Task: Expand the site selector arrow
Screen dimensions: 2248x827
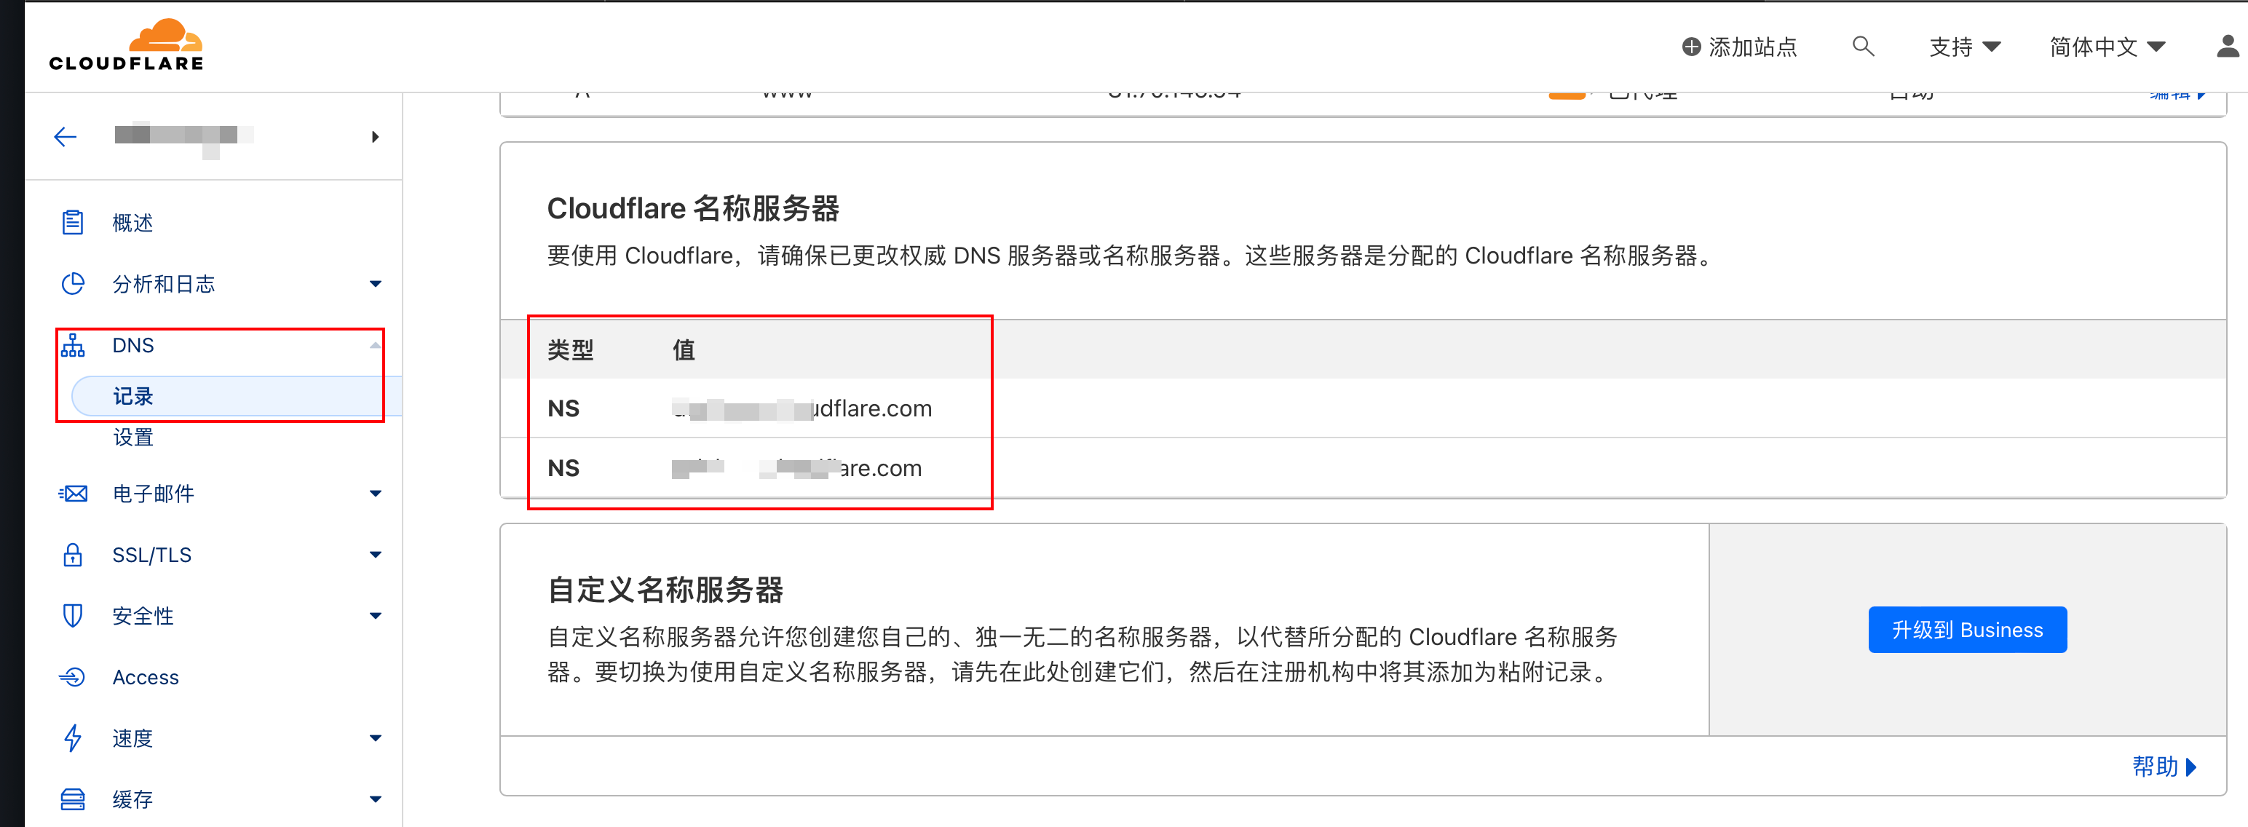Action: tap(375, 137)
